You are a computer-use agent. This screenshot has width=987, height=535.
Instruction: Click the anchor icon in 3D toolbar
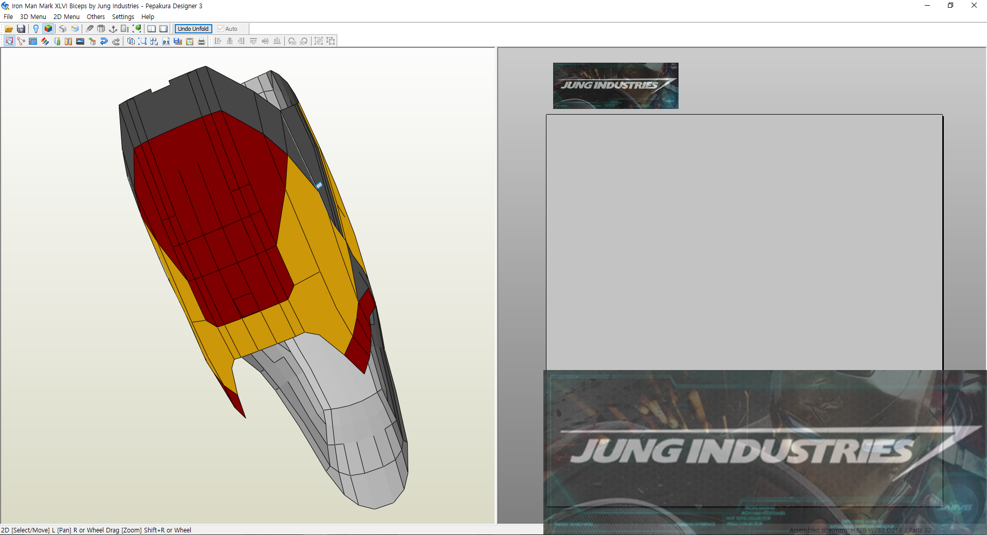(x=113, y=29)
